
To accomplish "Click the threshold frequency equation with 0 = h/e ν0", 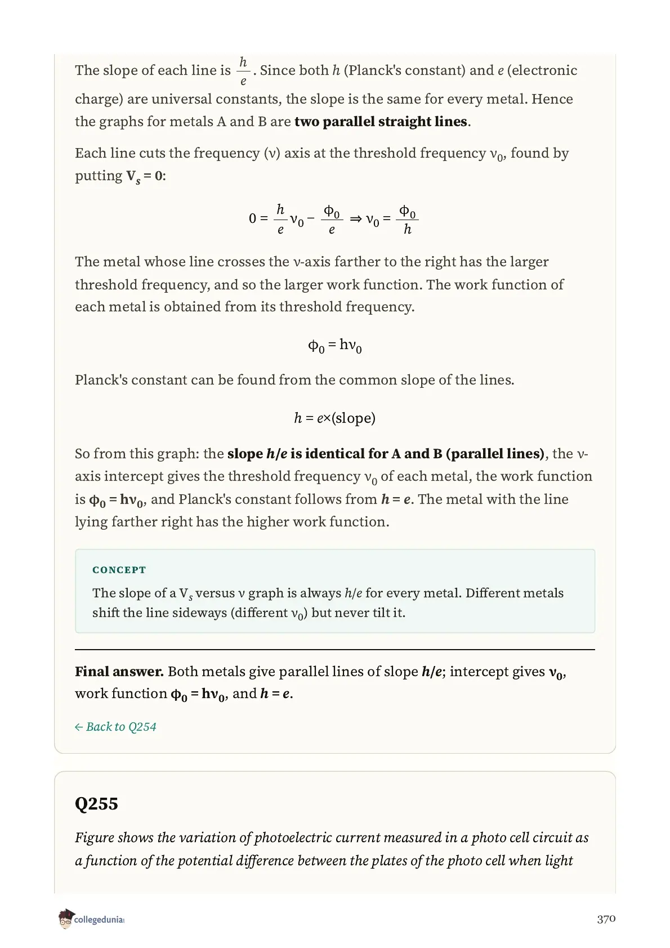I will [x=334, y=220].
